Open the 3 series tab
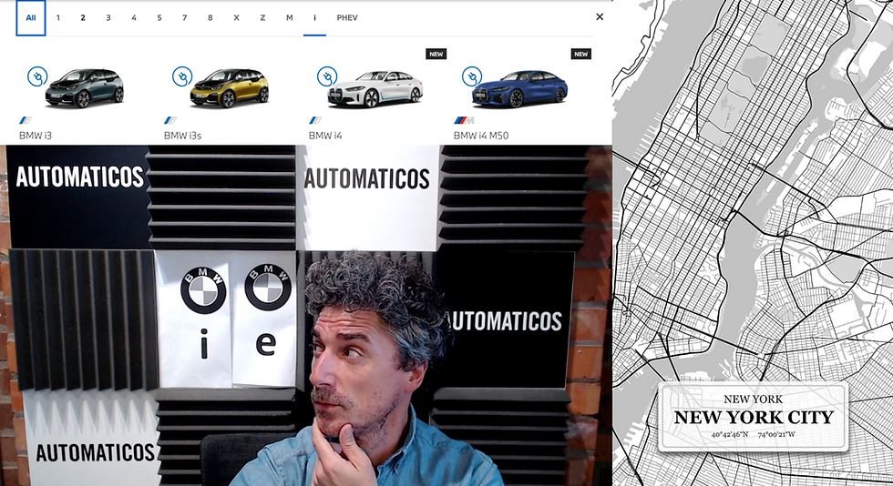893x486 pixels. pyautogui.click(x=108, y=17)
